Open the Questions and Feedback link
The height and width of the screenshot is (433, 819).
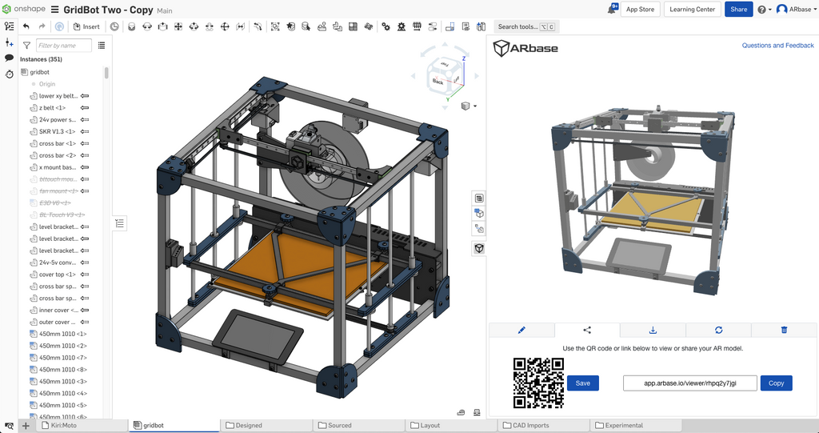(x=777, y=46)
